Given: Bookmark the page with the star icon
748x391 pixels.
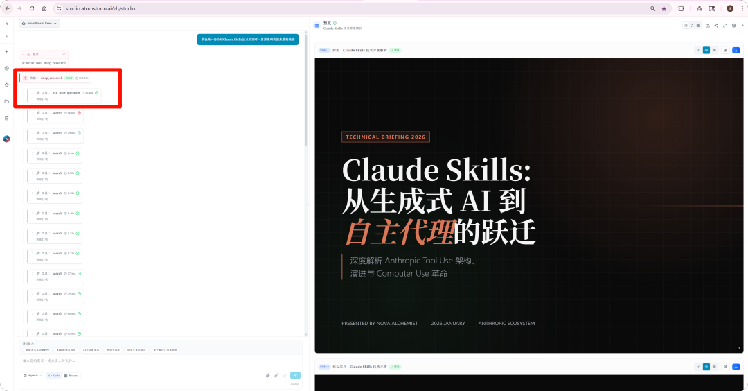Looking at the screenshot, I should 664,8.
